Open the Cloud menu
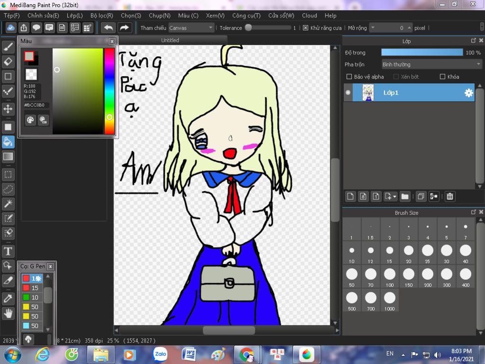The image size is (485, 364). click(x=310, y=16)
